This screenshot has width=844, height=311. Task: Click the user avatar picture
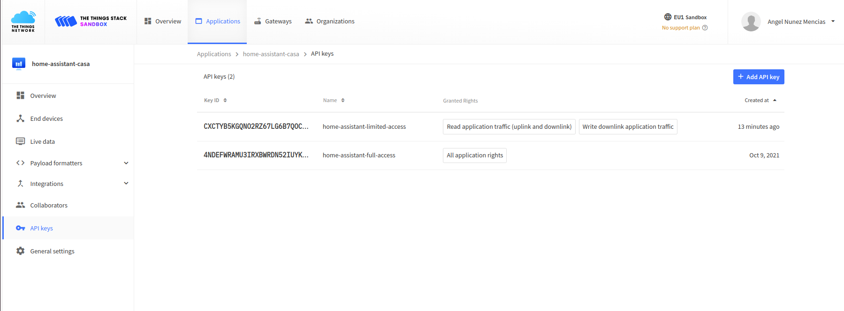751,22
